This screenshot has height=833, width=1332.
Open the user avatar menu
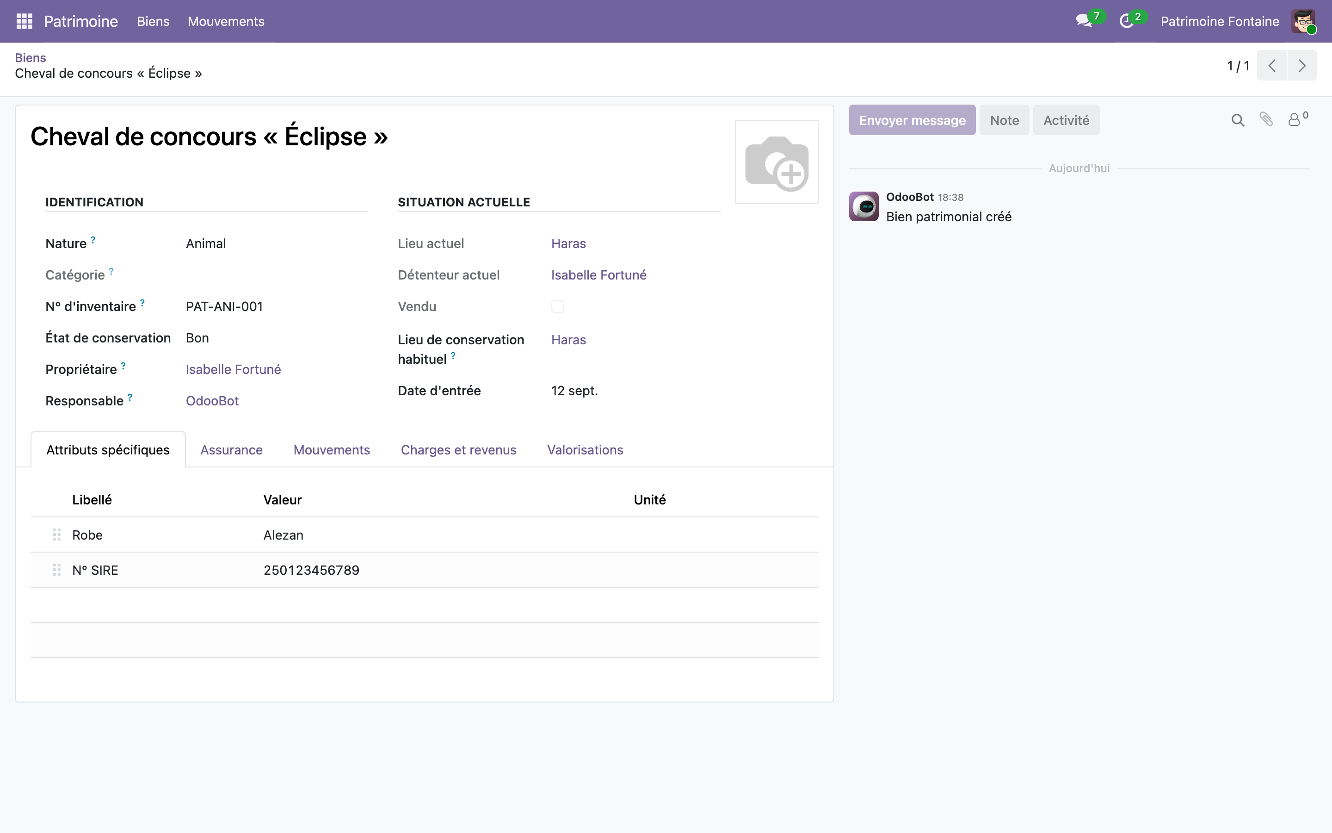[x=1303, y=21]
